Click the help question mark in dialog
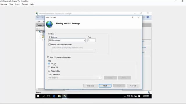The height and width of the screenshot is (104, 186). click(132, 17)
